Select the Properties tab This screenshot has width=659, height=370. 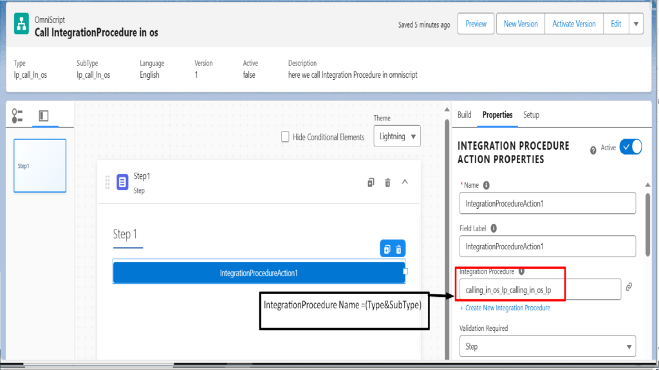(497, 115)
